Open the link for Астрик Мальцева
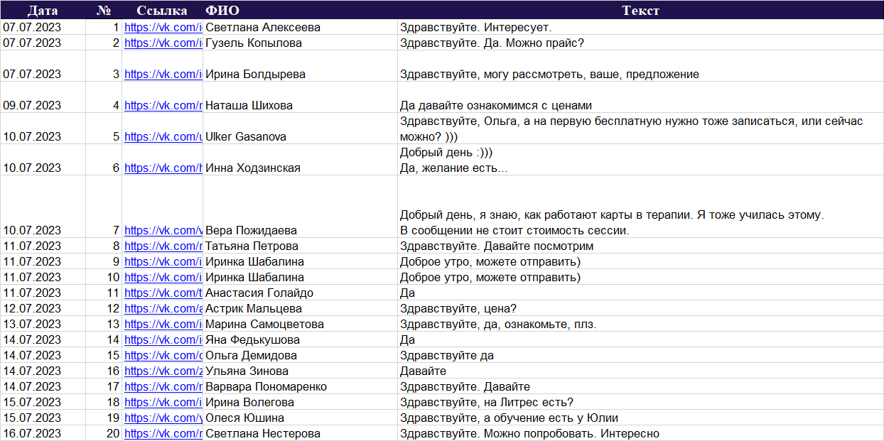The image size is (884, 441). point(163,308)
